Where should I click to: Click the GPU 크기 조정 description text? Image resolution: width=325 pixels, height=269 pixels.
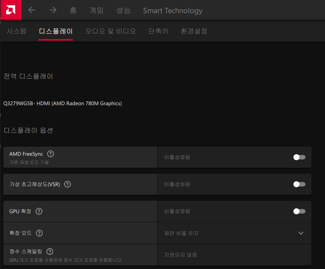(x=66, y=260)
